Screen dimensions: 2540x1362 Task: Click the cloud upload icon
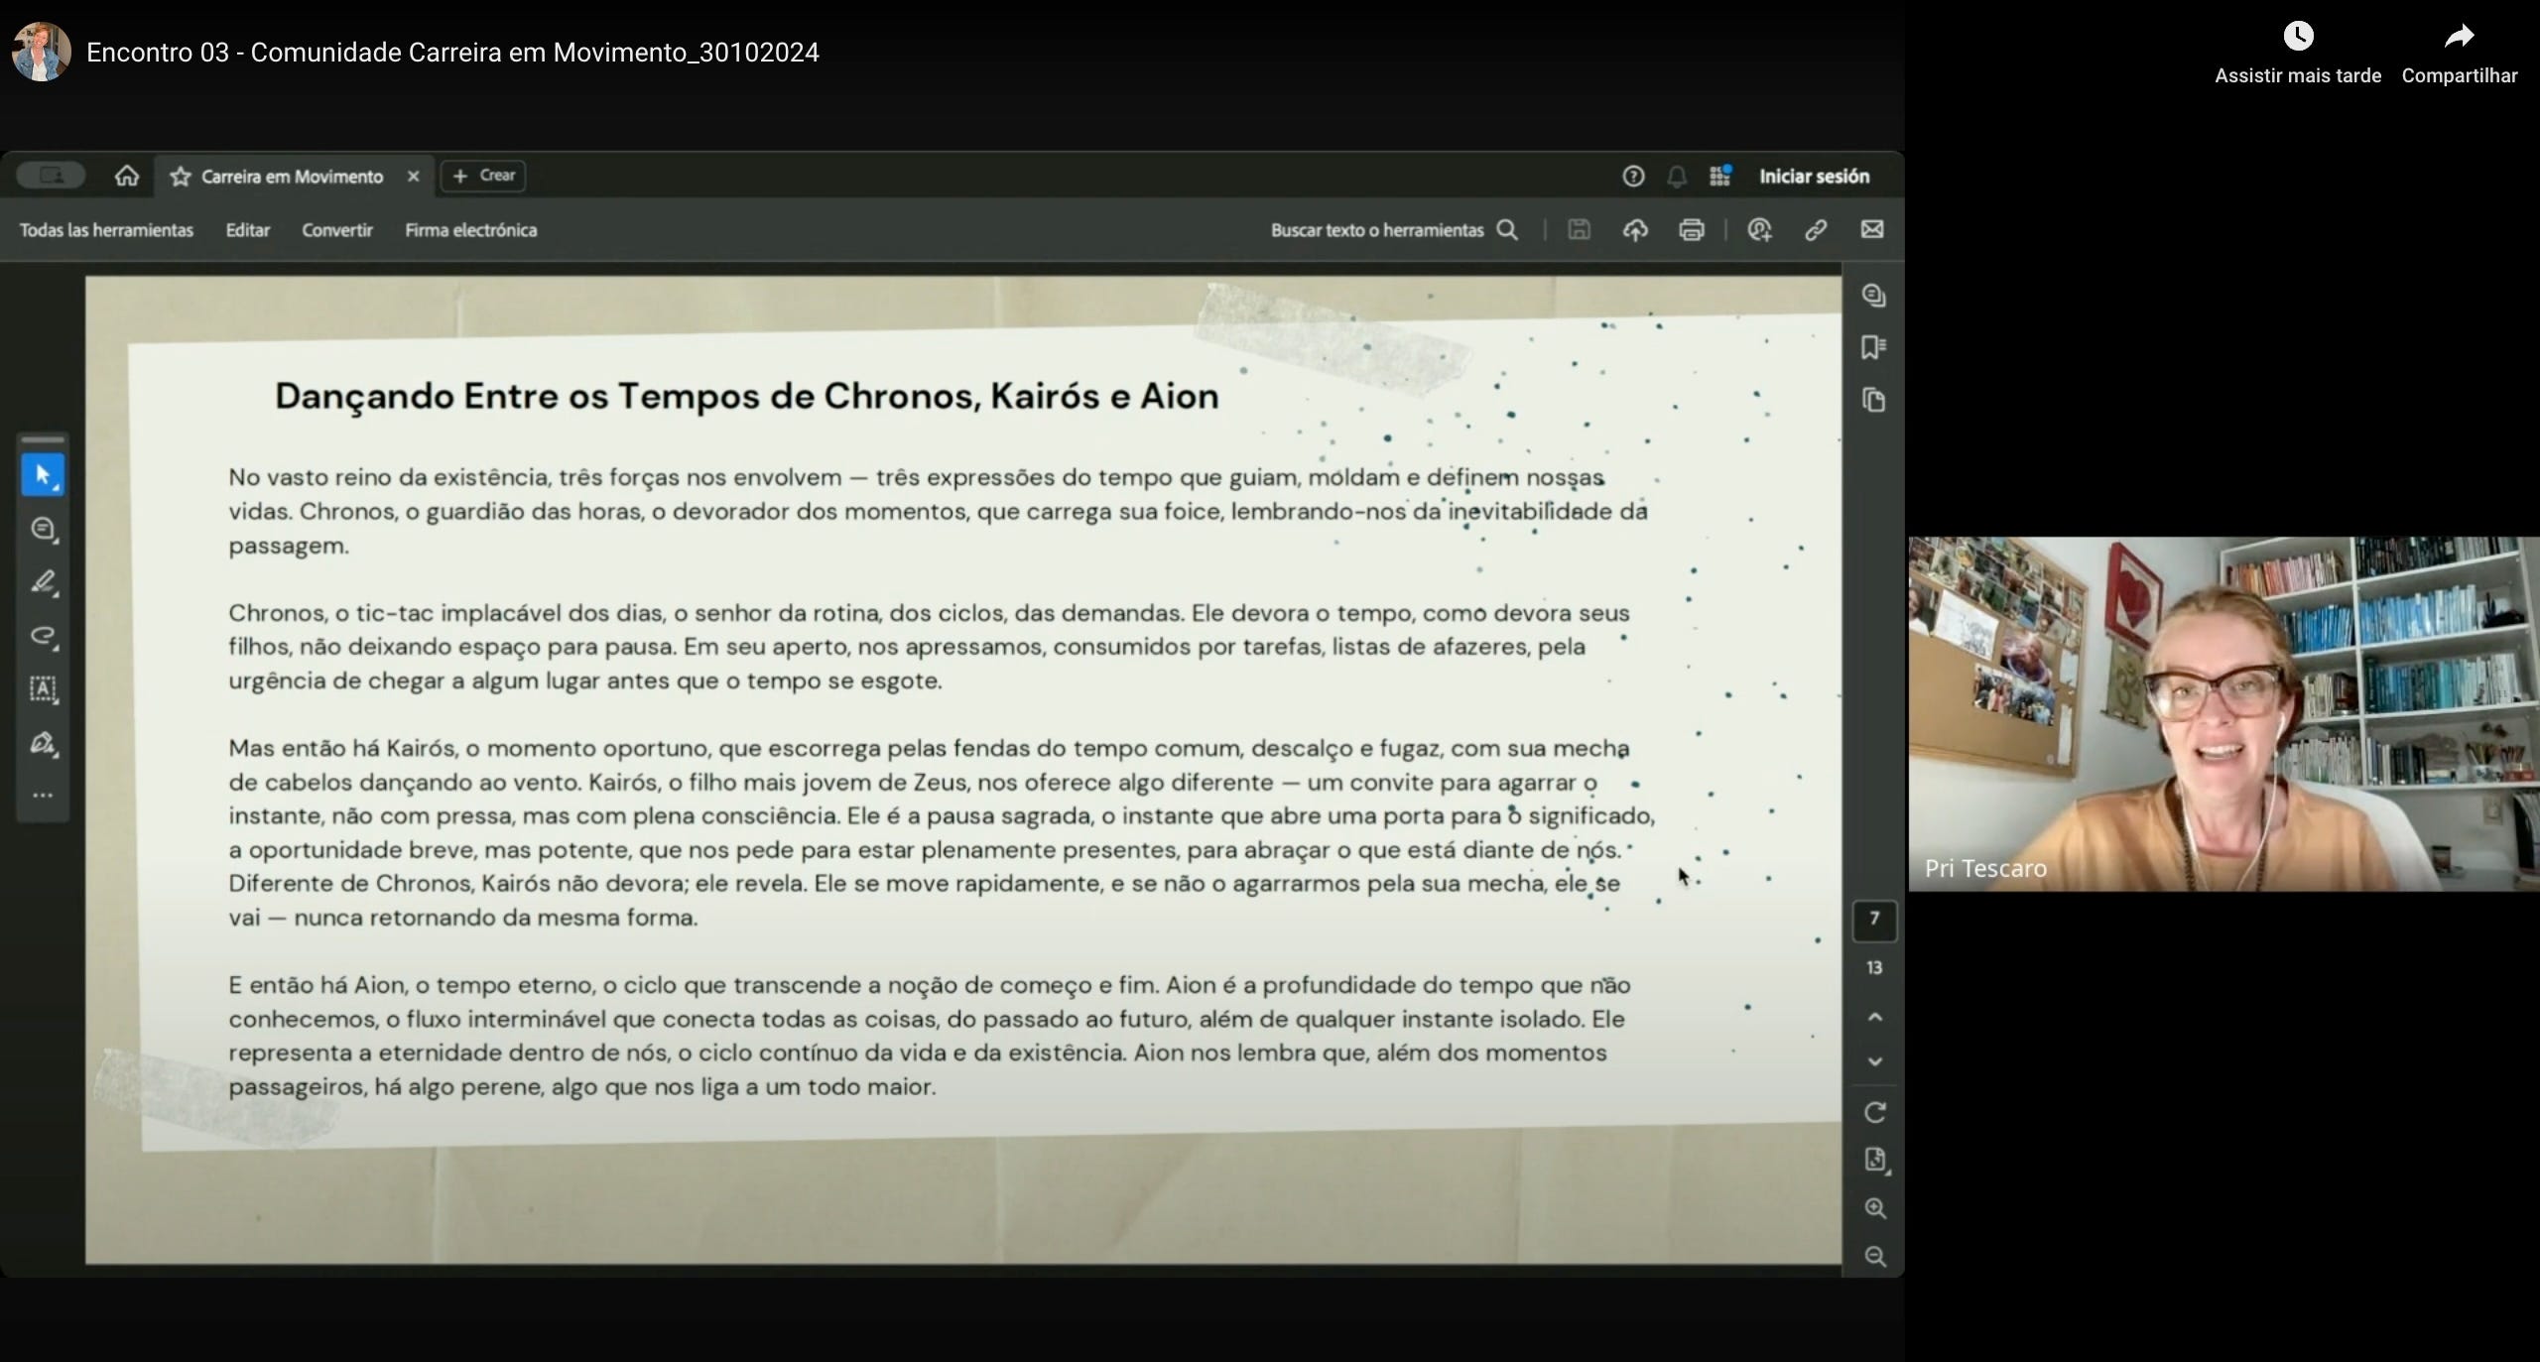[1635, 230]
